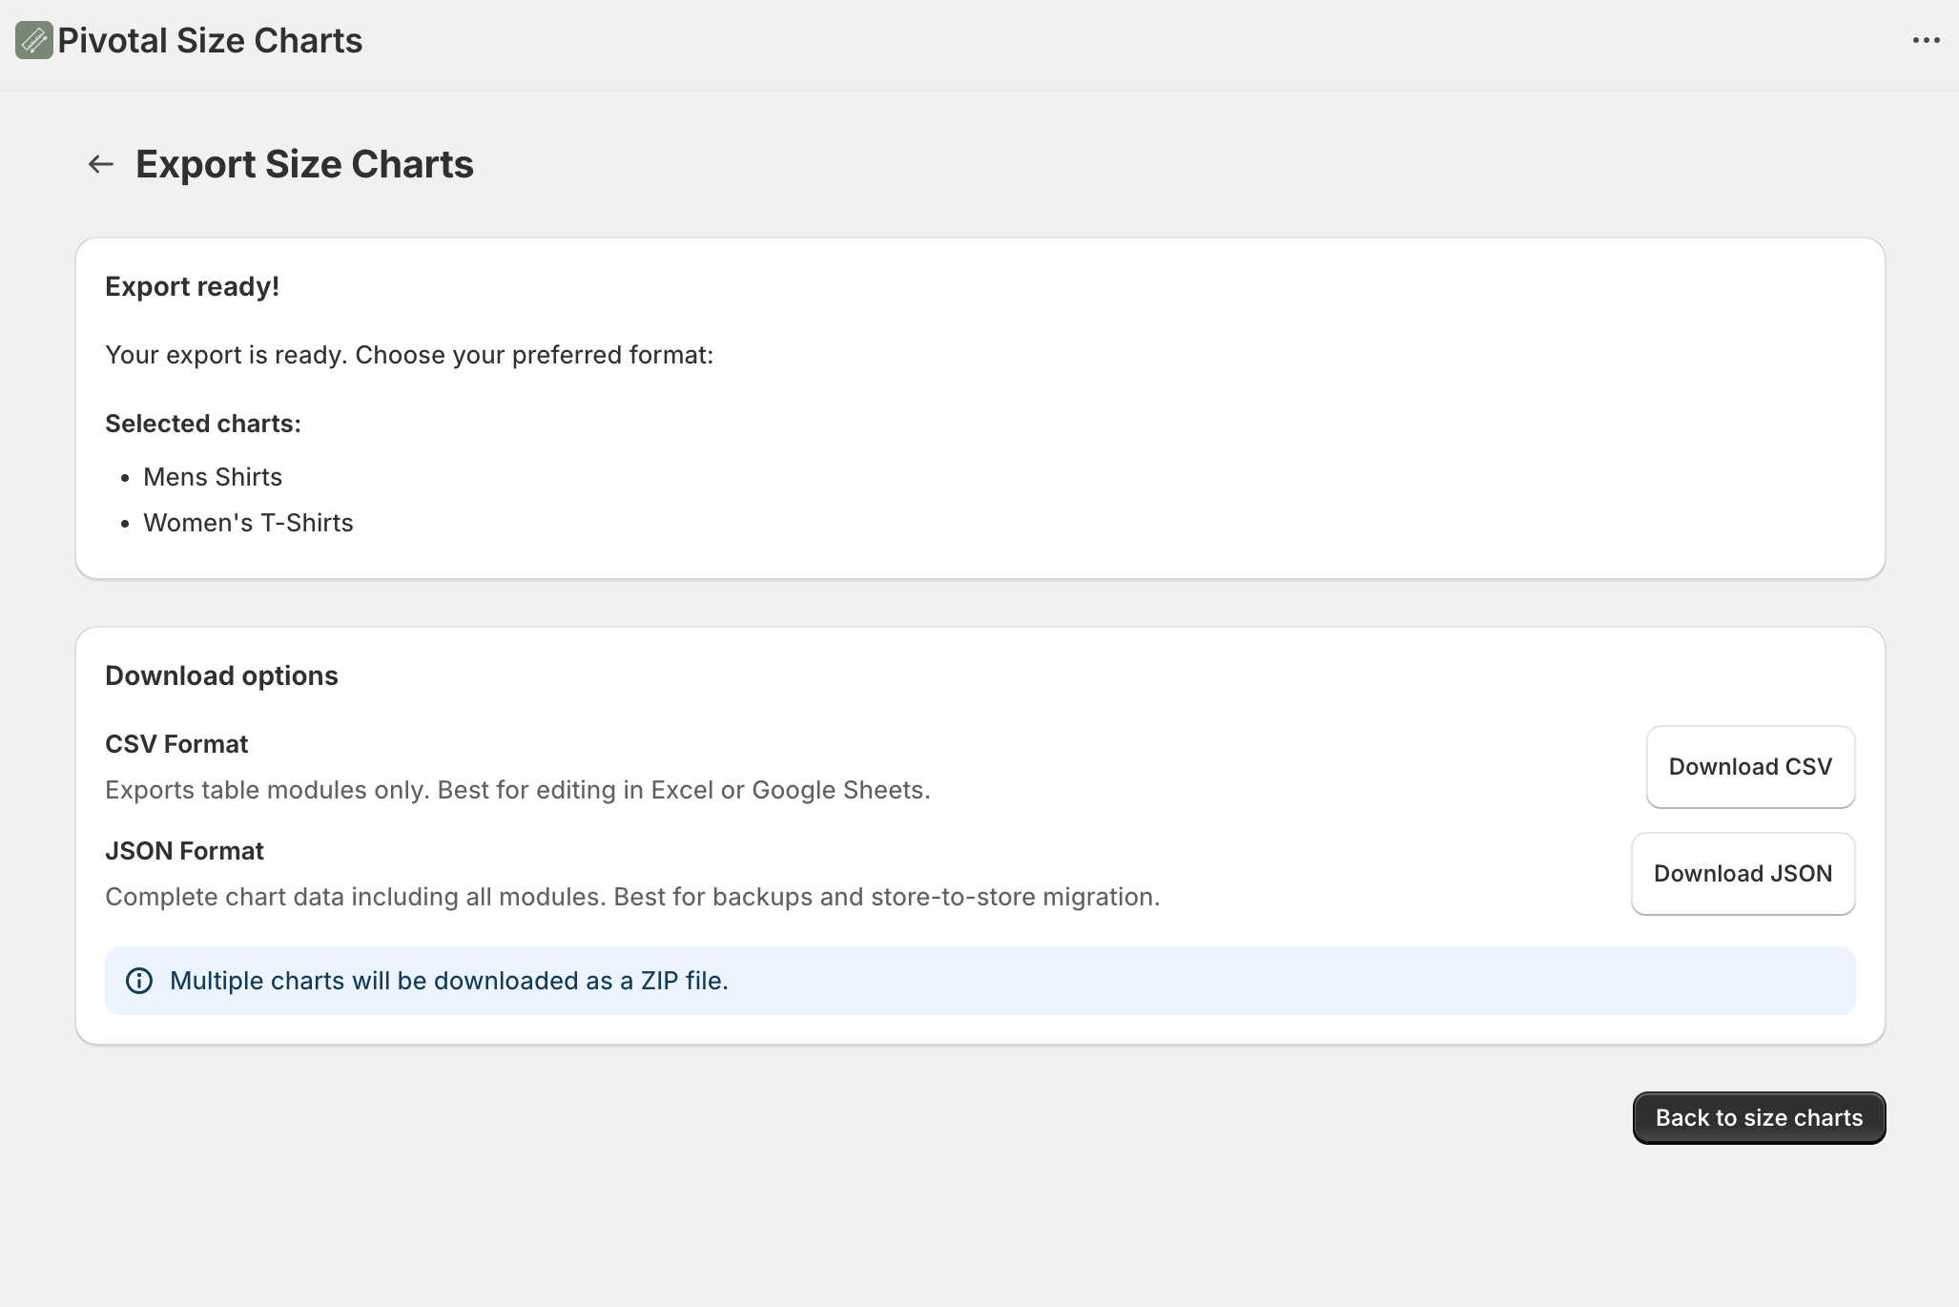Click the JSON Format label

[184, 850]
